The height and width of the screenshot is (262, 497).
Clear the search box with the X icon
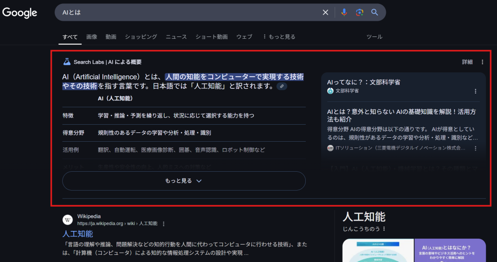click(x=326, y=12)
